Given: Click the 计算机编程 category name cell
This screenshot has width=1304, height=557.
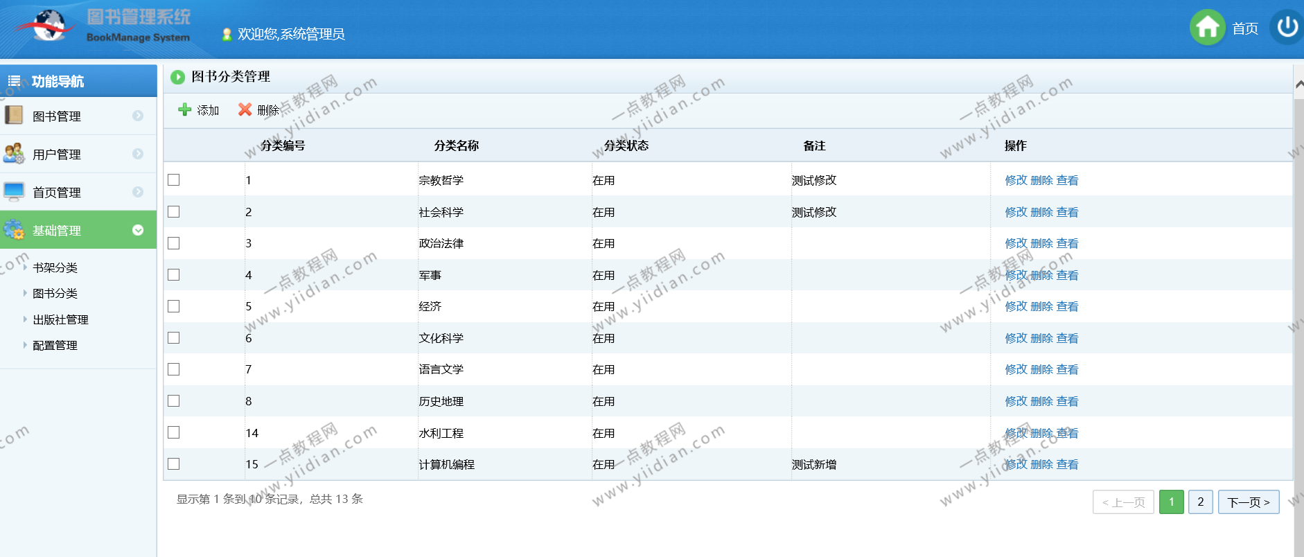Looking at the screenshot, I should [x=447, y=464].
